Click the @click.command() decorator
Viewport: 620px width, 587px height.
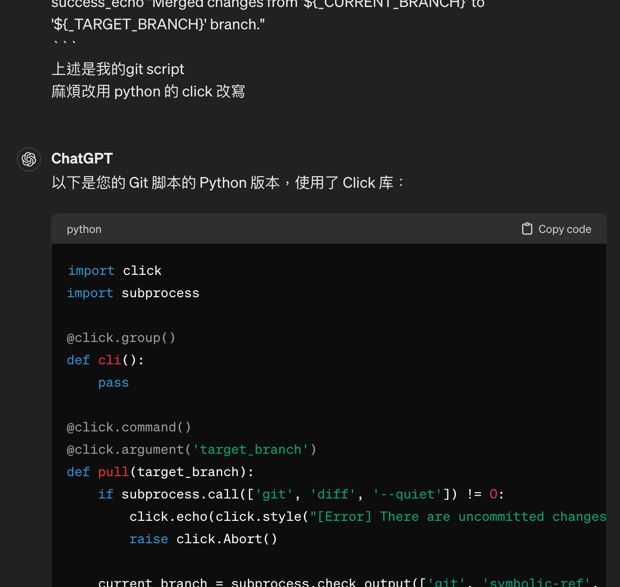click(x=129, y=427)
